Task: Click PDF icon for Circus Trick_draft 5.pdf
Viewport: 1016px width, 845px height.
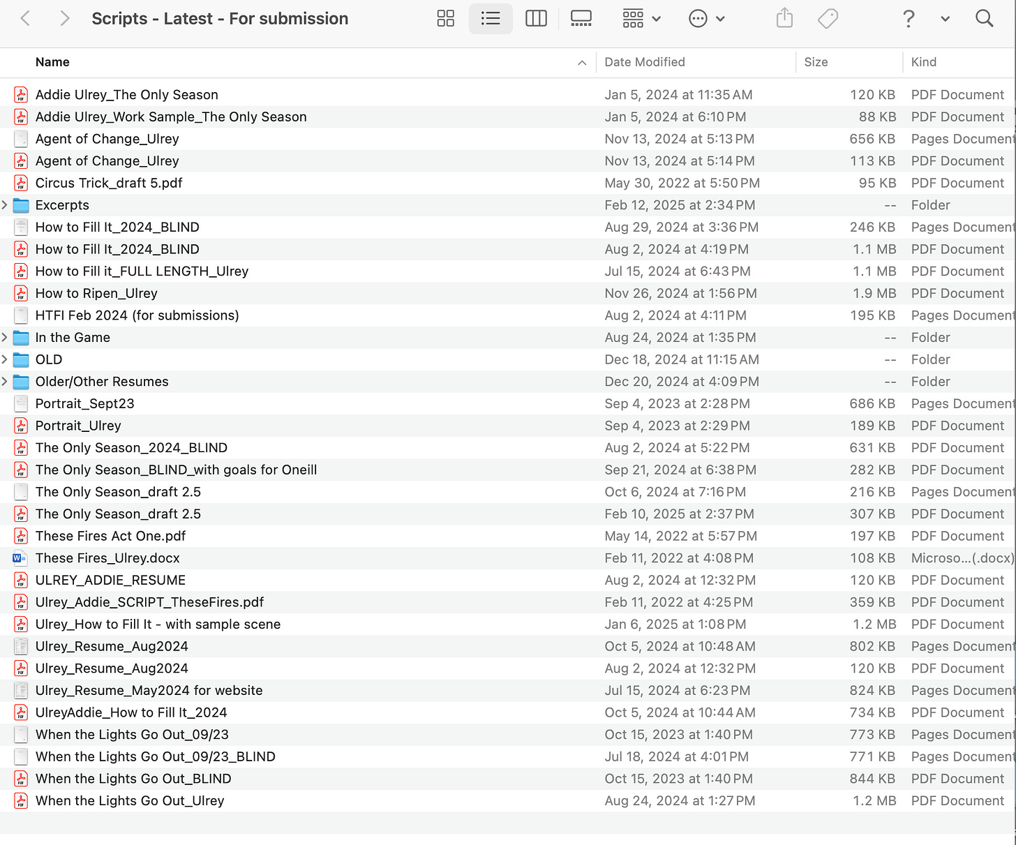Action: [x=21, y=183]
